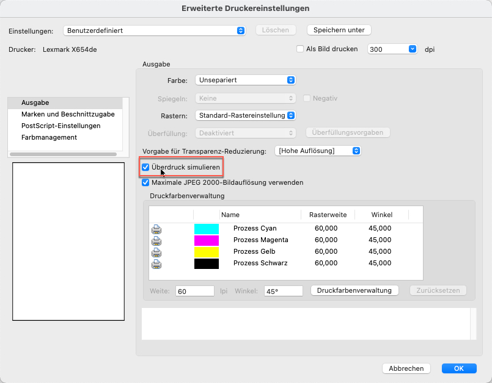
Task: Select the black ink color swatch
Action: (x=206, y=263)
